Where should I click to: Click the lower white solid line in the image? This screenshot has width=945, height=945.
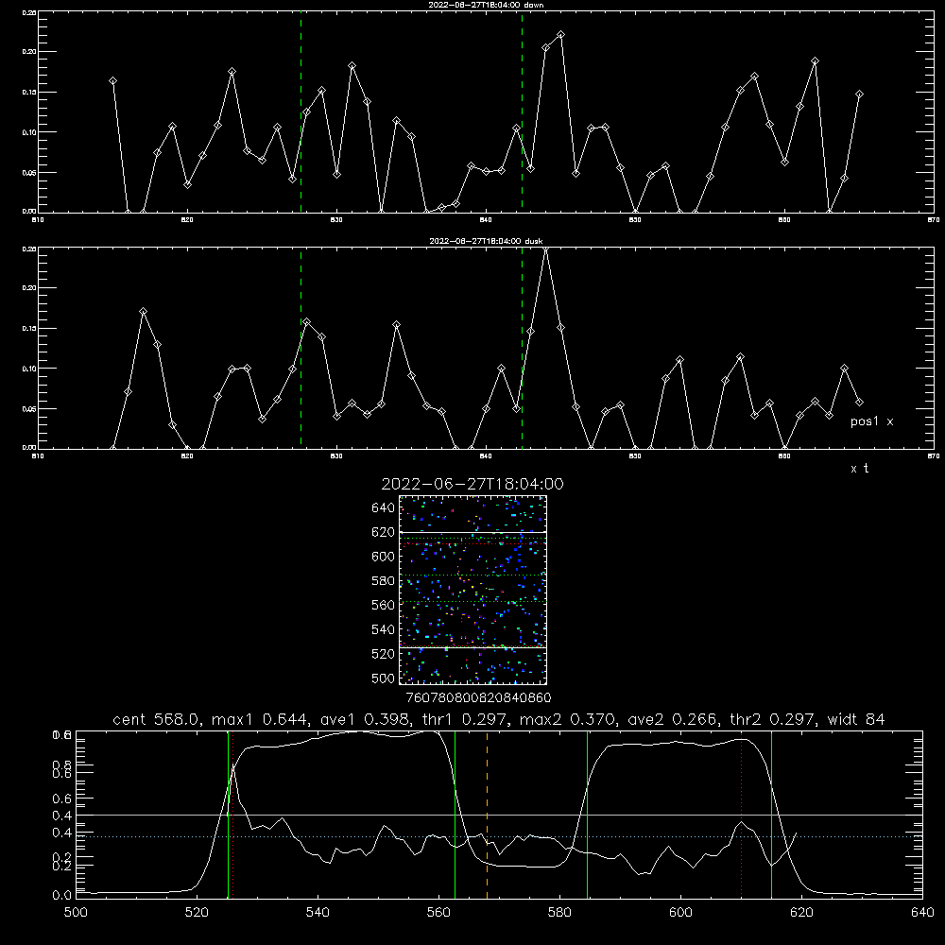tap(472, 648)
